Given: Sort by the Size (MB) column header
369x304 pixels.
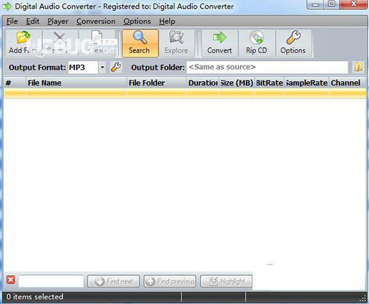Looking at the screenshot, I should click(x=237, y=83).
